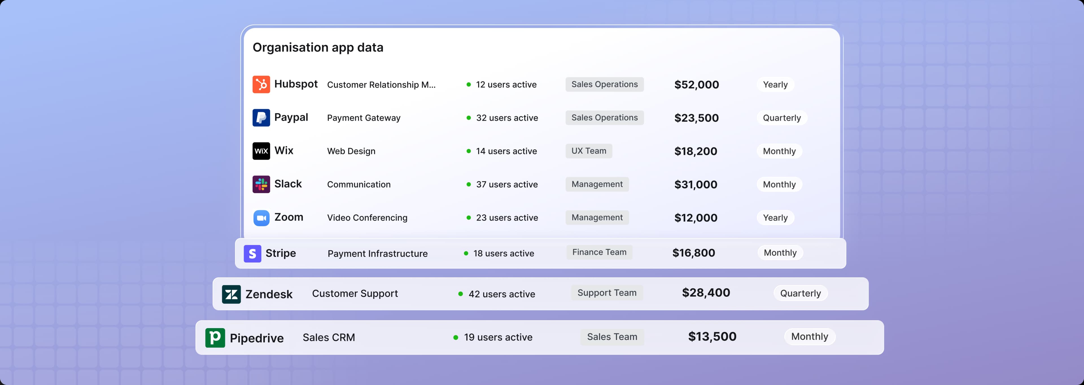Viewport: 1084px width, 385px height.
Task: Click the 42 users active status
Action: 497,294
